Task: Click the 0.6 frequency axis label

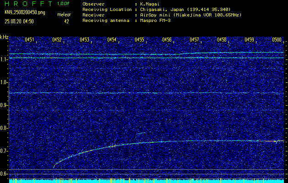Action: tap(4, 174)
